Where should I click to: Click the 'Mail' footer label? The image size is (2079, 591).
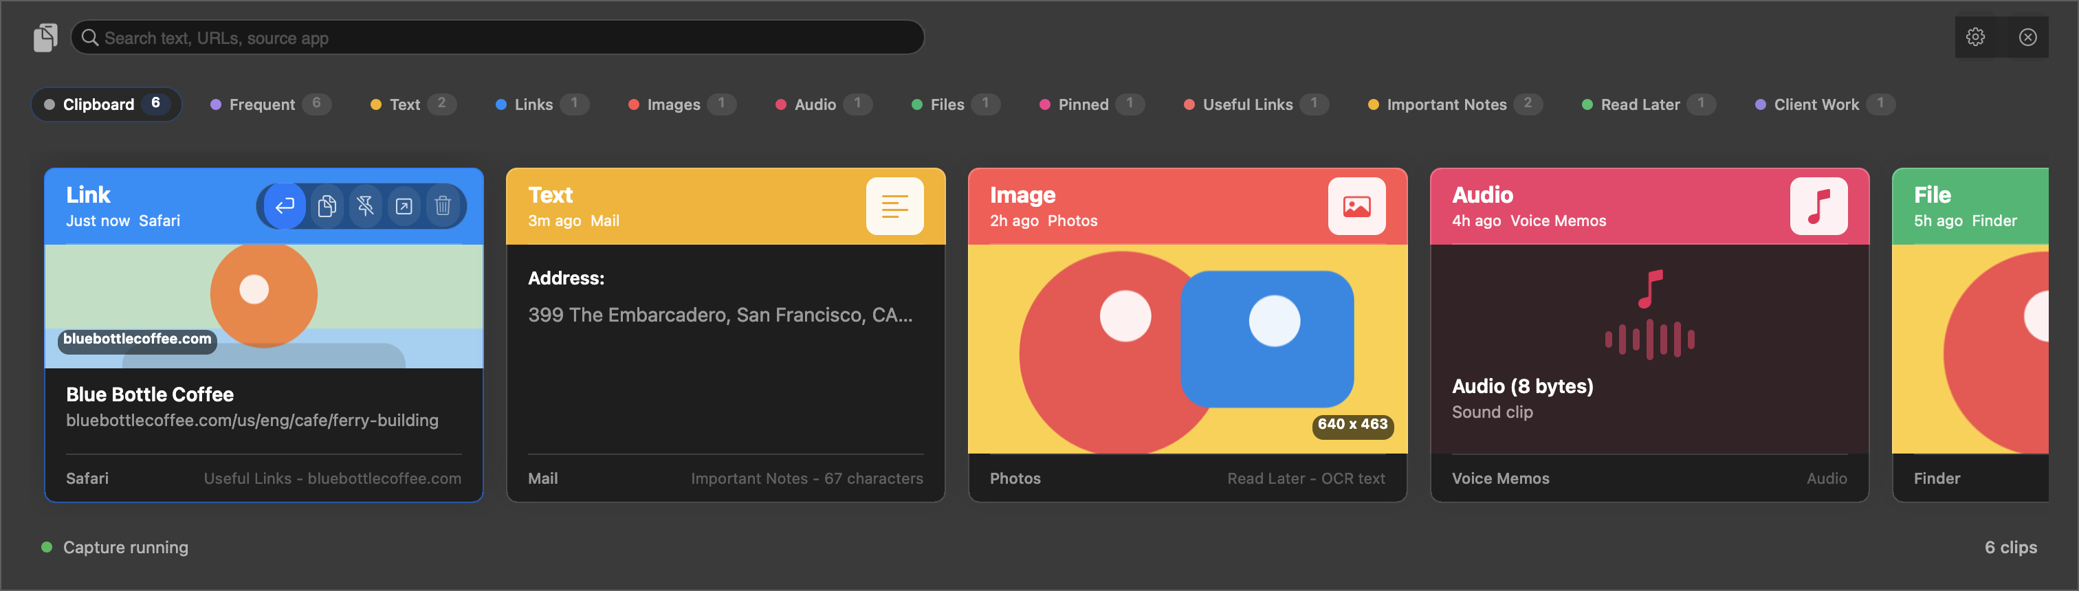click(x=542, y=479)
